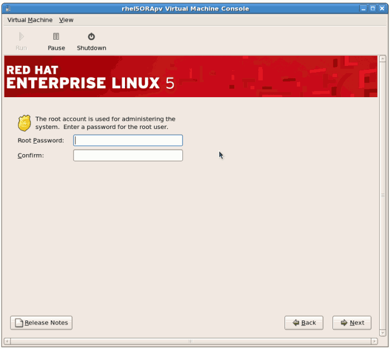Minimize the Virtual Machine Console window
This screenshot has height=349, width=390.
click(x=363, y=8)
